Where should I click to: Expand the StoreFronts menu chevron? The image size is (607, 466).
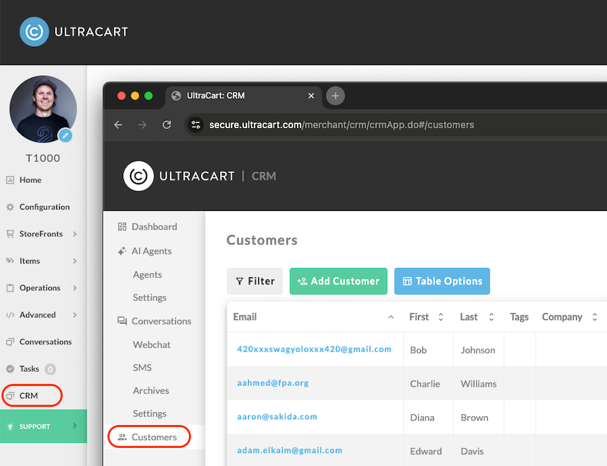coord(75,234)
